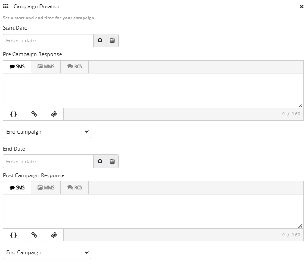Viewport: 307px width, 267px height.
Task: Switch to MMS tab in Post Campaign Response
Action: 46,187
